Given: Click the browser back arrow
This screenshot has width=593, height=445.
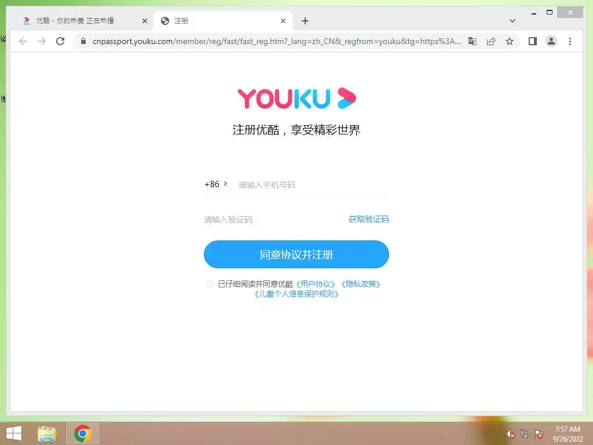Looking at the screenshot, I should point(23,41).
